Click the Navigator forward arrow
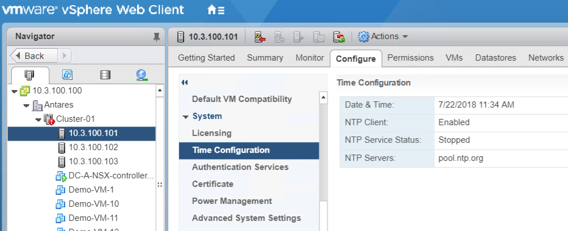 (x=65, y=55)
